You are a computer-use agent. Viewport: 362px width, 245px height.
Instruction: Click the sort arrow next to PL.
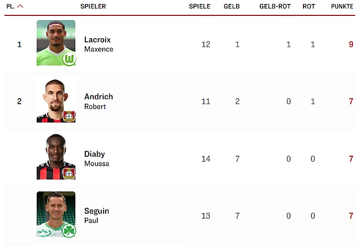click(x=20, y=6)
